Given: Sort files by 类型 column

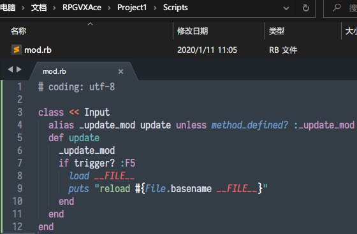Looking at the screenshot, I should coord(277,31).
